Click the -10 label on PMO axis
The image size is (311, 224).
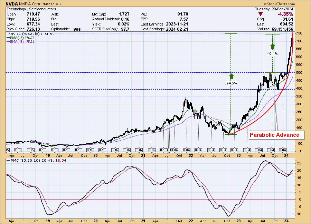click(299, 214)
